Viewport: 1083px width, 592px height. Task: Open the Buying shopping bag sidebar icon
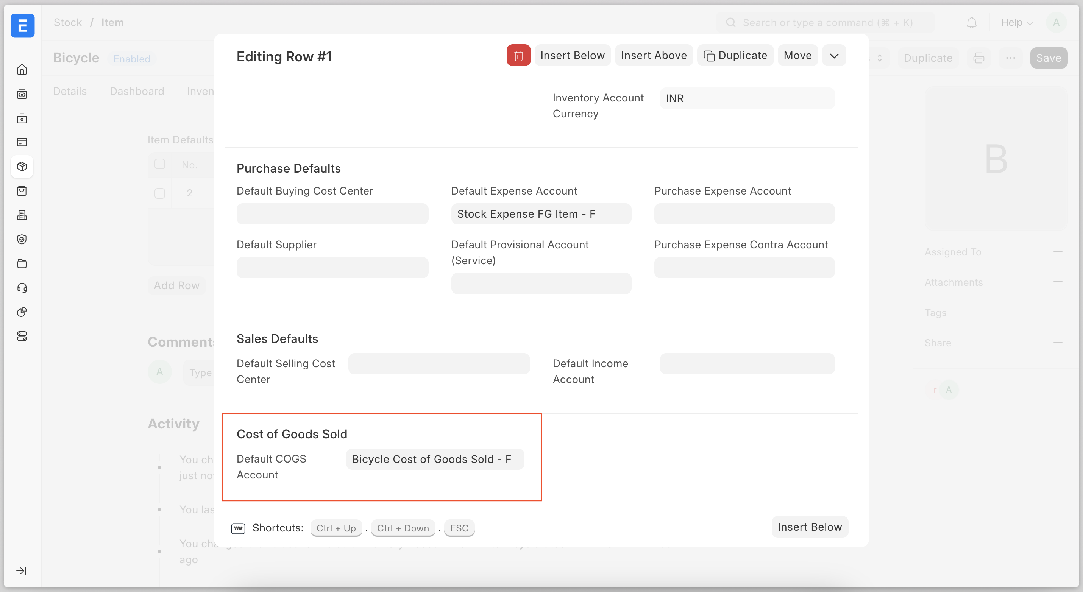pyautogui.click(x=22, y=191)
